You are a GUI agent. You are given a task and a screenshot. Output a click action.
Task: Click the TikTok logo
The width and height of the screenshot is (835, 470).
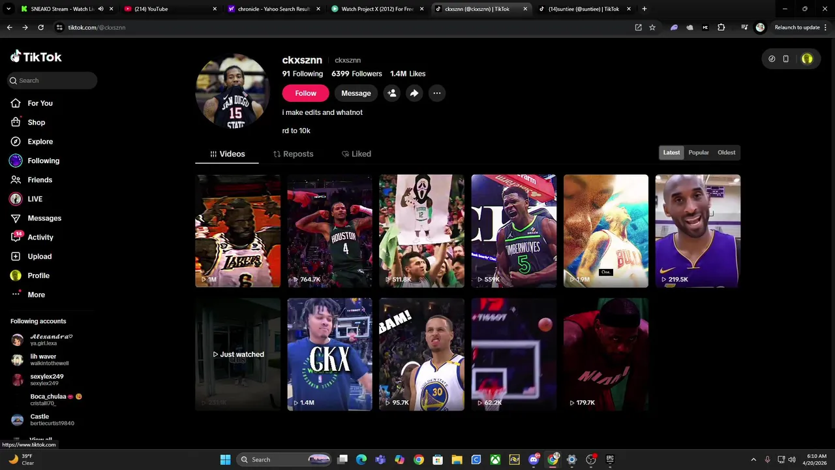[x=36, y=57]
